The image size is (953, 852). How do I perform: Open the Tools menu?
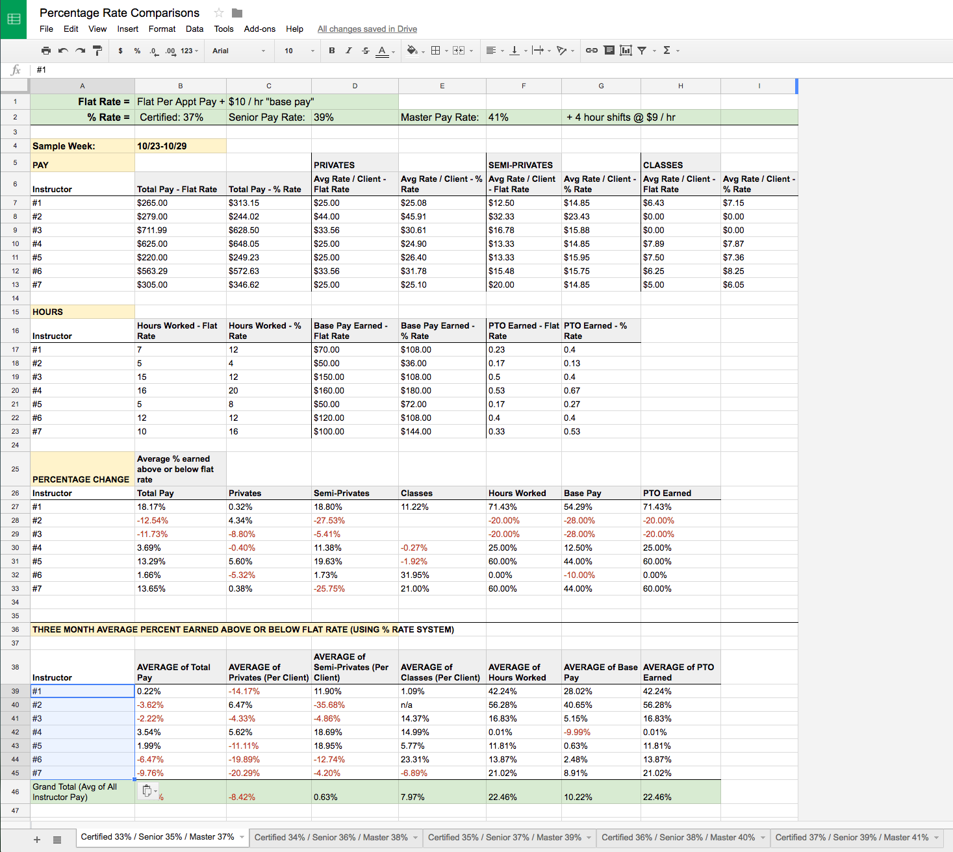pyautogui.click(x=223, y=29)
